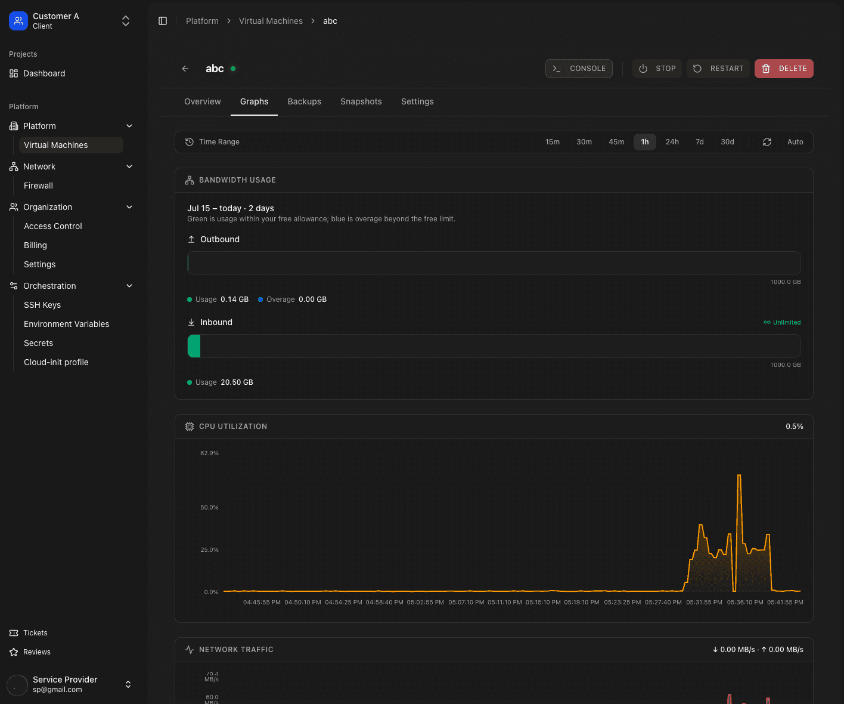Click the Unlimited infinity indicator
This screenshot has width=844, height=704.
click(782, 322)
